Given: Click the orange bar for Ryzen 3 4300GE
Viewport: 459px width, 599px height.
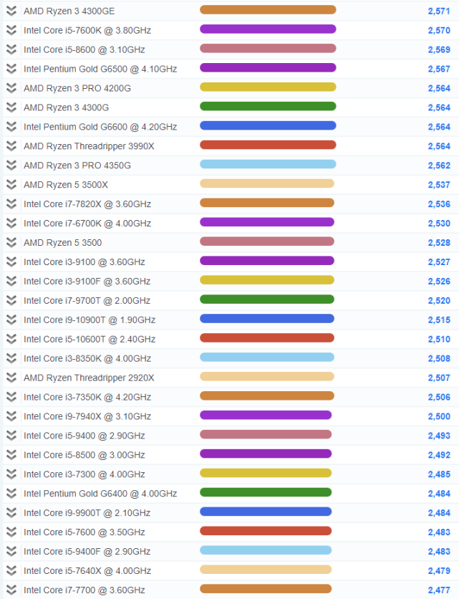Looking at the screenshot, I should pos(268,9).
